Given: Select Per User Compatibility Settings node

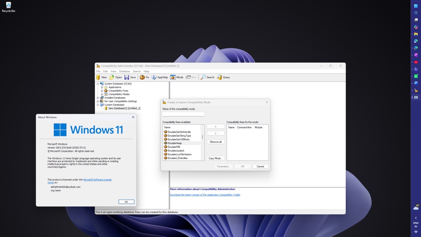Looking at the screenshot, I should [120, 101].
